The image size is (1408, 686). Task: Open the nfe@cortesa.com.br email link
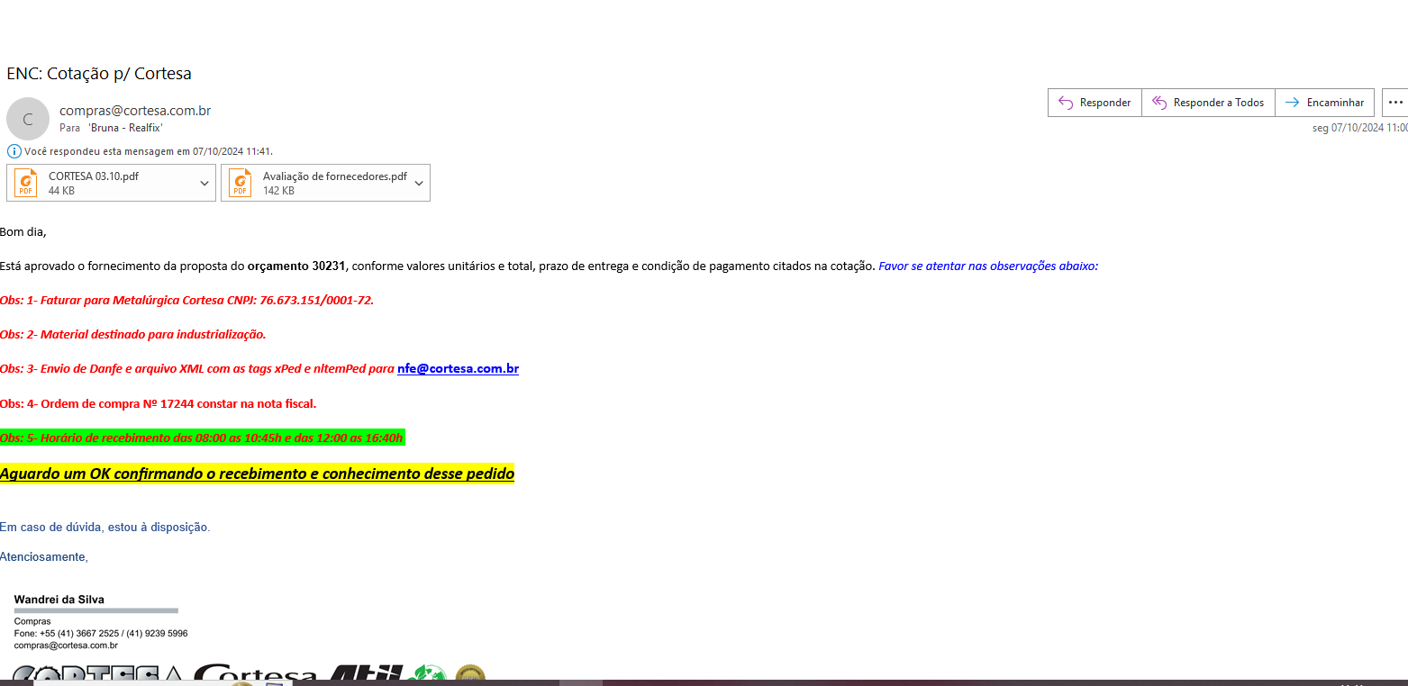458,369
